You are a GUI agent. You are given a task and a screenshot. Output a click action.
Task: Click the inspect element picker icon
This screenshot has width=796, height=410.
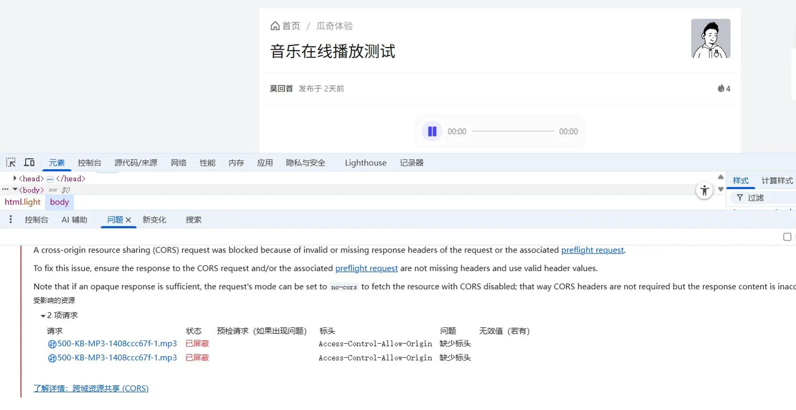pos(10,163)
